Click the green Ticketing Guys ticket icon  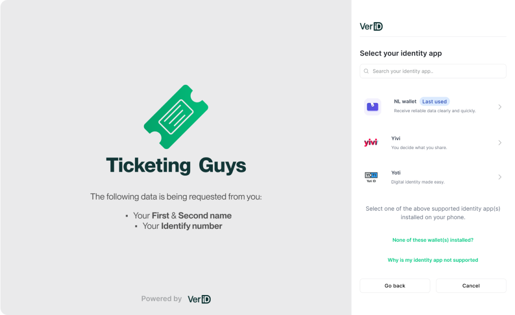coord(176,117)
